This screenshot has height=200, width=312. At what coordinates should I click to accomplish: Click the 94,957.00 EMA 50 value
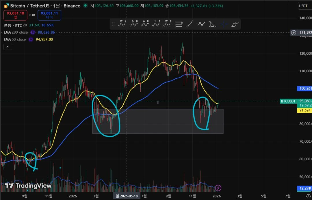[44, 39]
